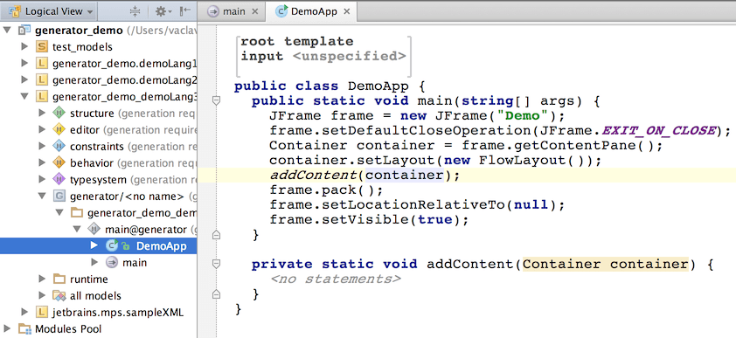The image size is (736, 338).
Task: Click the main@generator model icon
Action: (94, 230)
